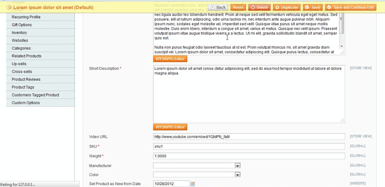385x187 pixels.
Task: Click inside the Short Description textarea
Action: point(249,94)
